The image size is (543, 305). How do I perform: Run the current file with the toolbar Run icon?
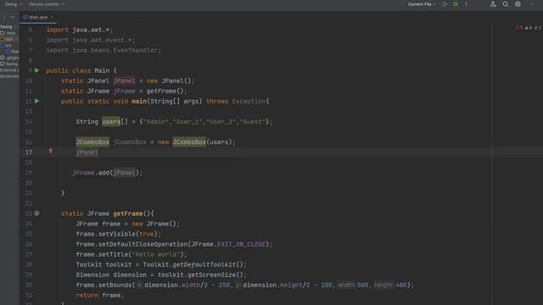pyautogui.click(x=445, y=4)
